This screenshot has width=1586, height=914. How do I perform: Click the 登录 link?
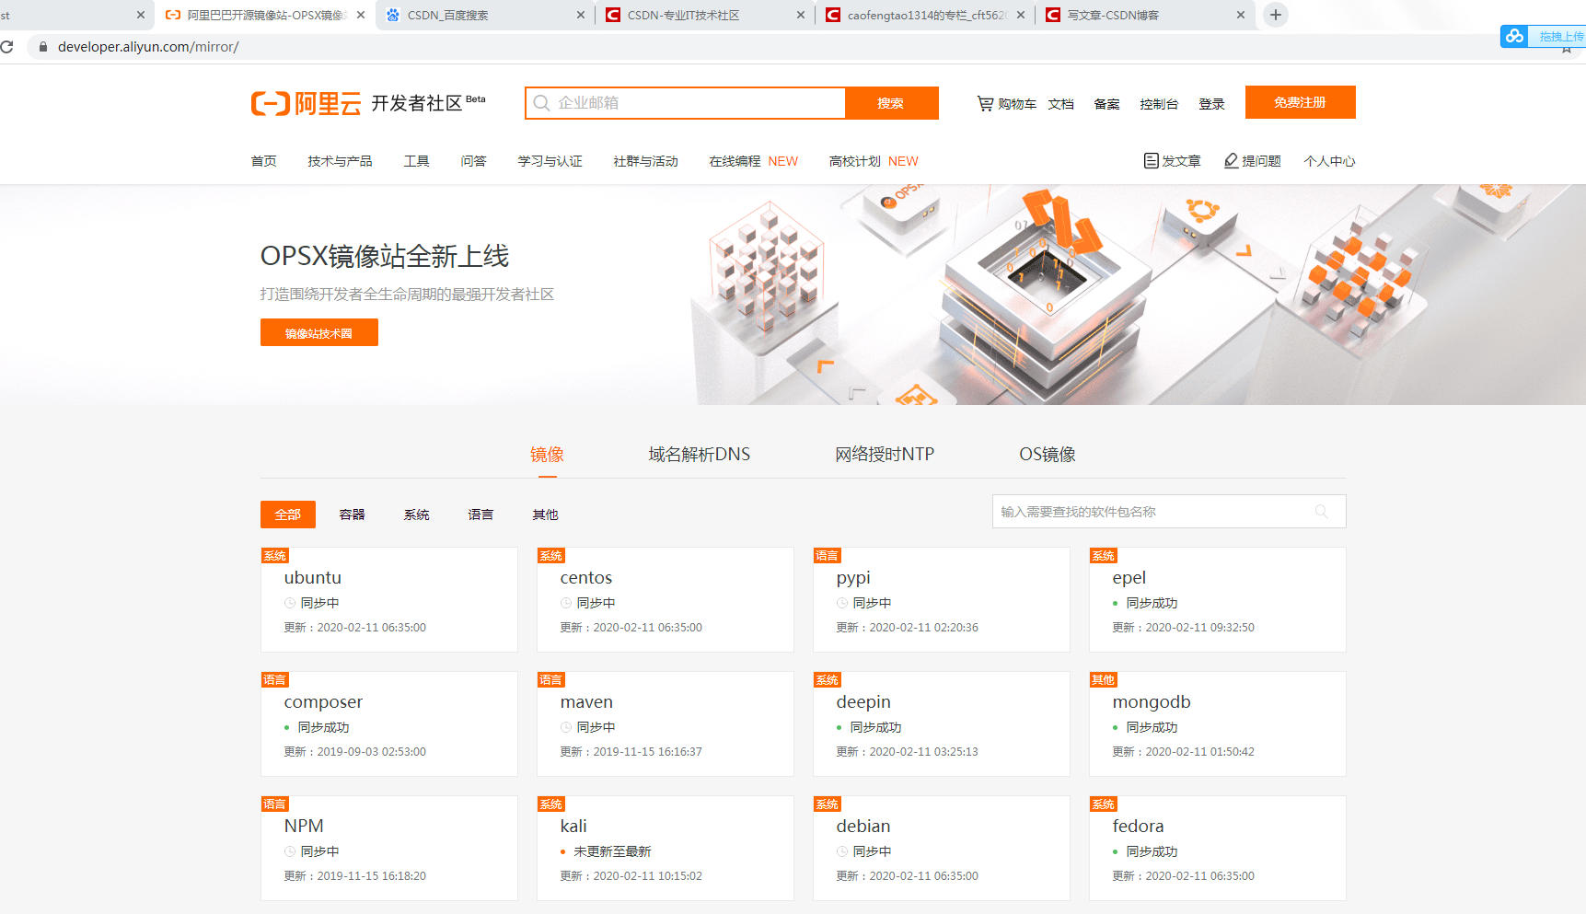[1211, 104]
